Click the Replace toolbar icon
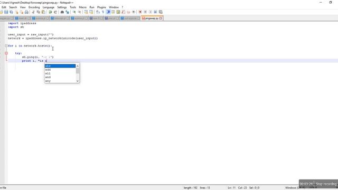The height and width of the screenshot is (190, 338). [67, 12]
